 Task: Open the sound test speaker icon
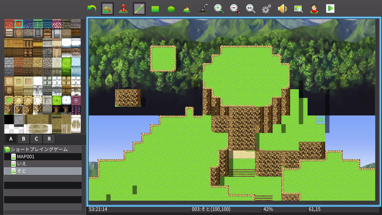283,9
